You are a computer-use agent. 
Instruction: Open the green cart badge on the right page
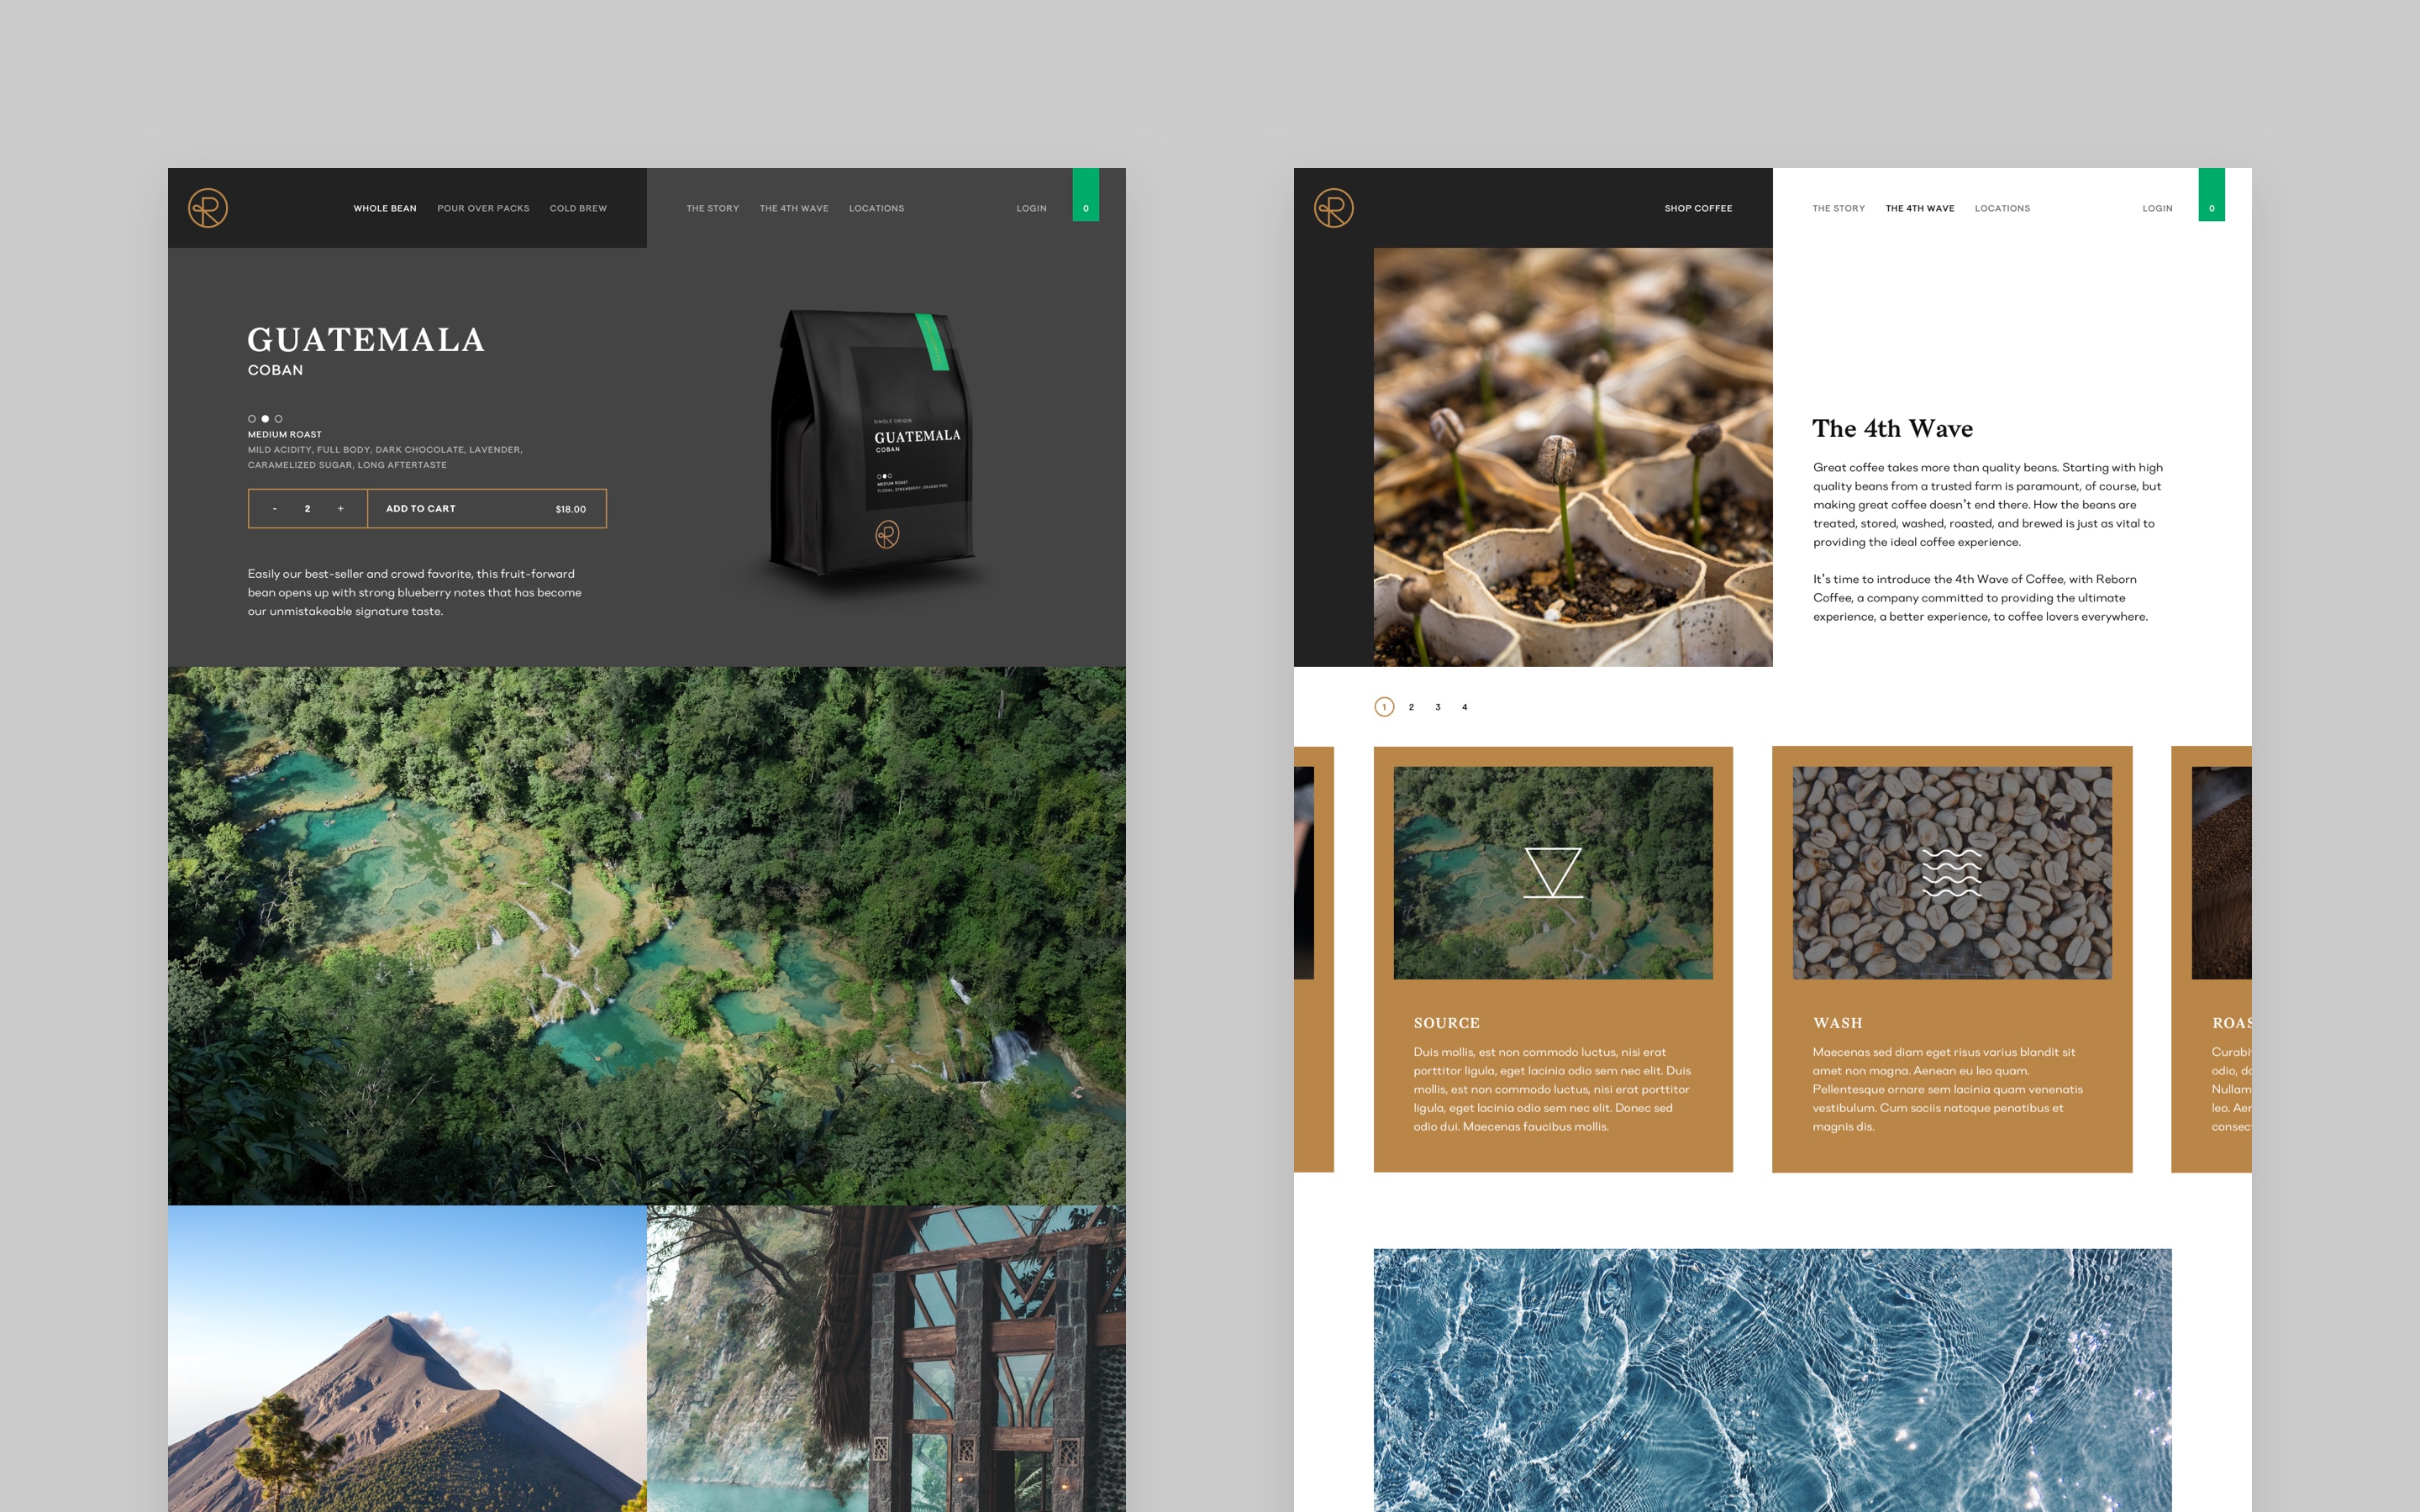point(2211,195)
